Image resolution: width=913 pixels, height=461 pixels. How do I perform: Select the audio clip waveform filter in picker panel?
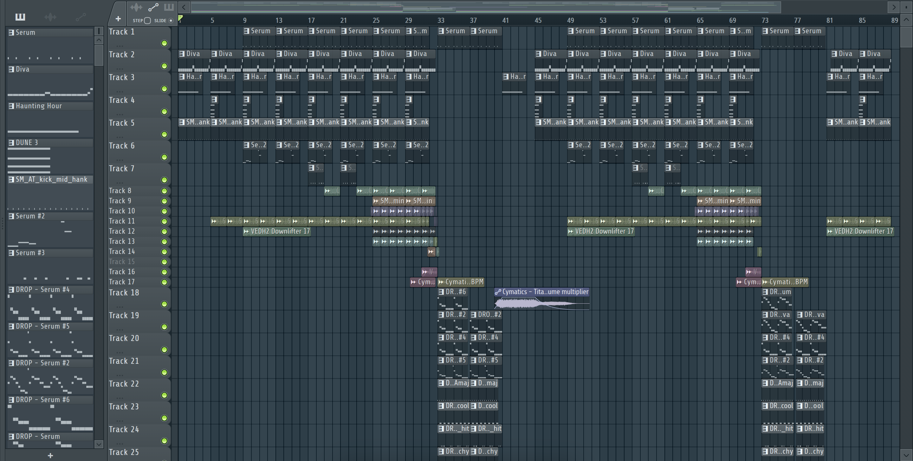tap(50, 17)
